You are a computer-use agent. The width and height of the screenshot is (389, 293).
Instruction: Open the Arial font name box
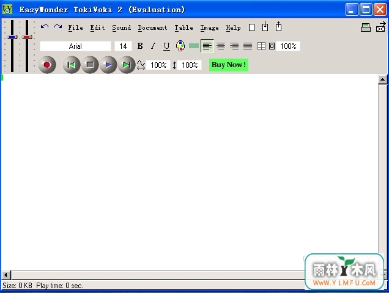click(75, 46)
